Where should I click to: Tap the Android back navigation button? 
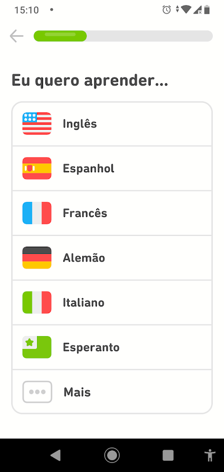point(55,455)
